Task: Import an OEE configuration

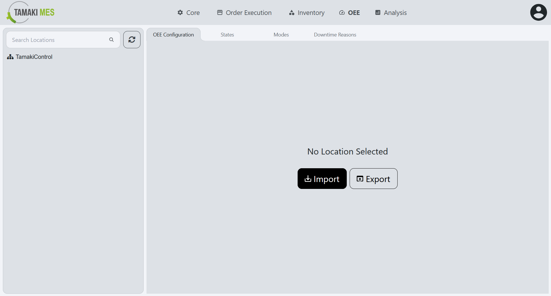Action: click(322, 179)
